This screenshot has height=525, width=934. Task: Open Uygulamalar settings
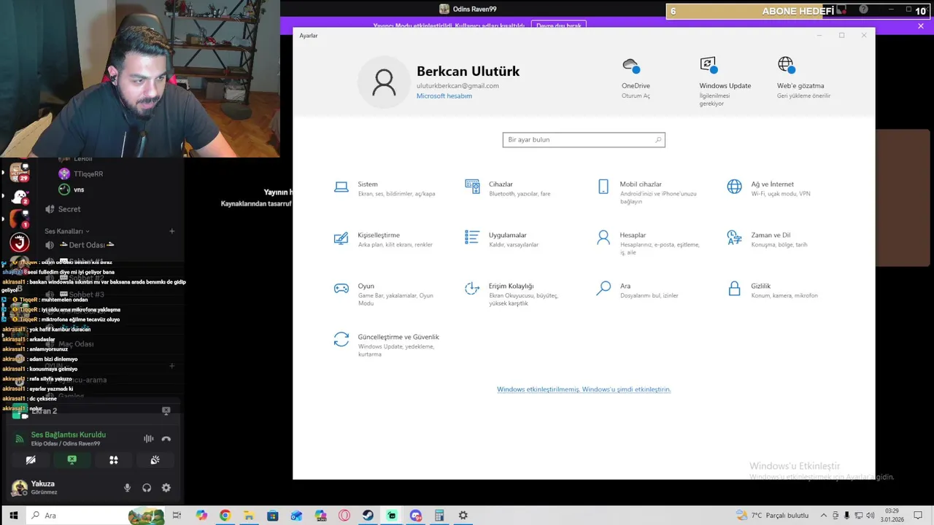[x=503, y=239]
